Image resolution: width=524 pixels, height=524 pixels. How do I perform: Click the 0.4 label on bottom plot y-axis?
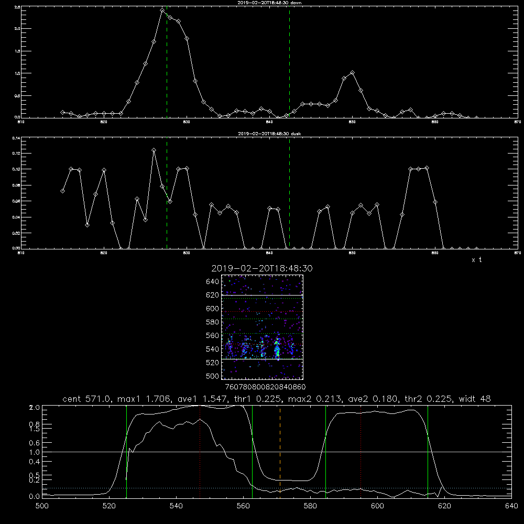[35, 462]
